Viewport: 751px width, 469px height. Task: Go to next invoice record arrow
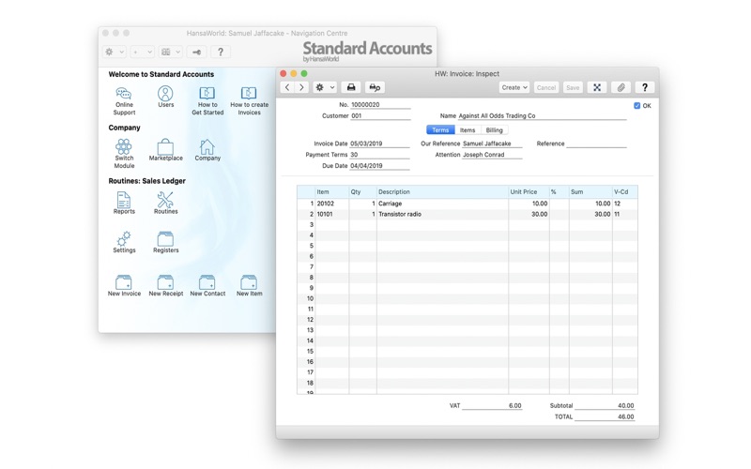301,87
